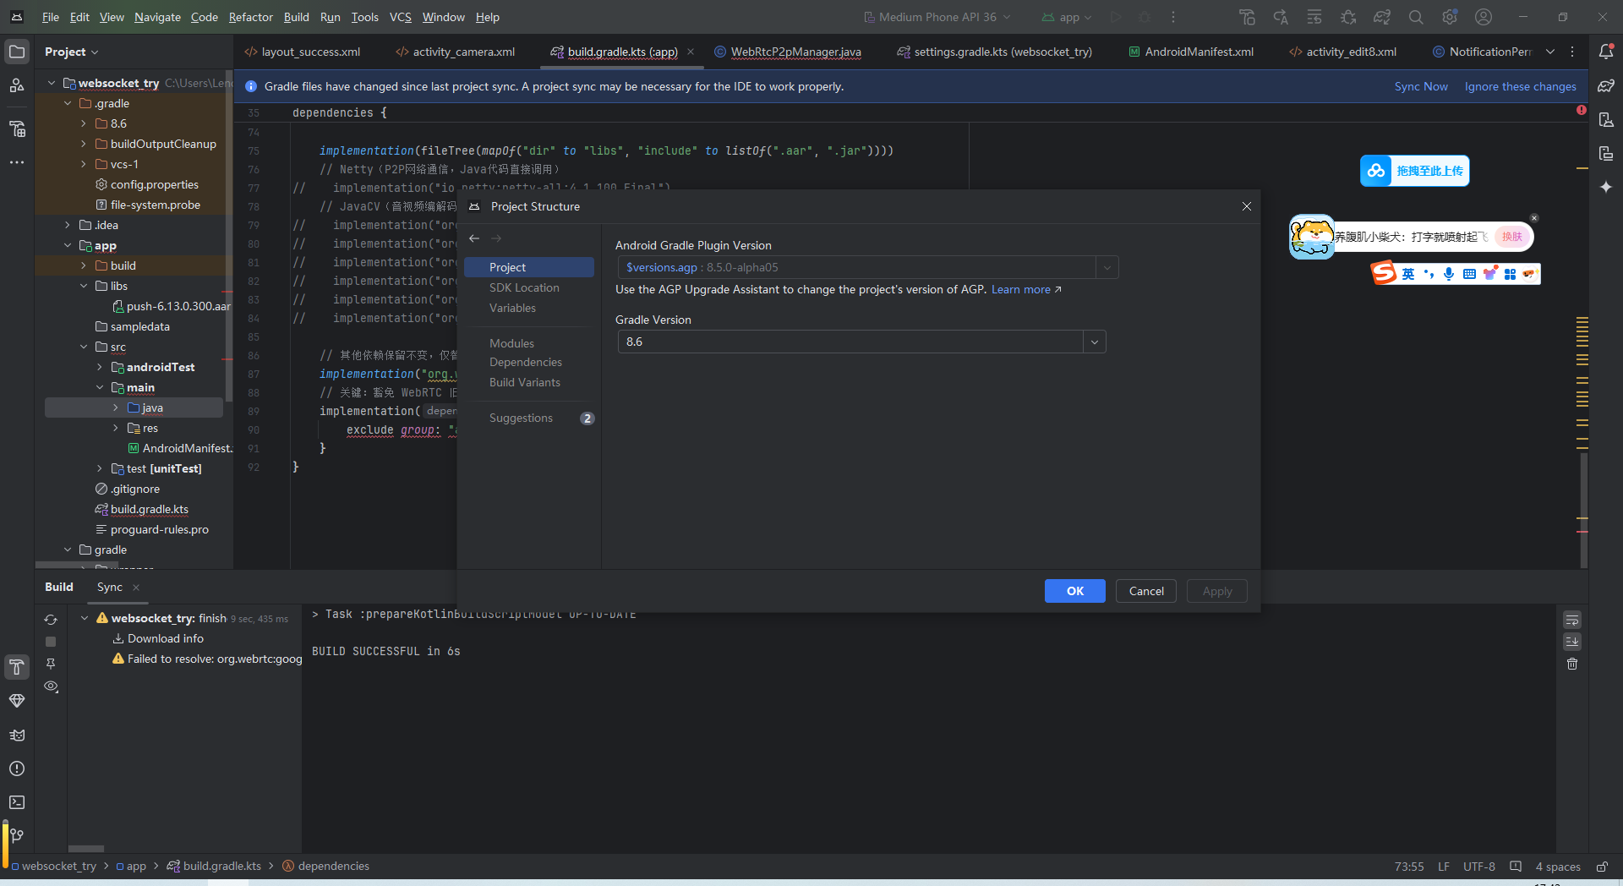The image size is (1623, 886).
Task: Open the Project view mode dropdown
Action: pos(72,52)
